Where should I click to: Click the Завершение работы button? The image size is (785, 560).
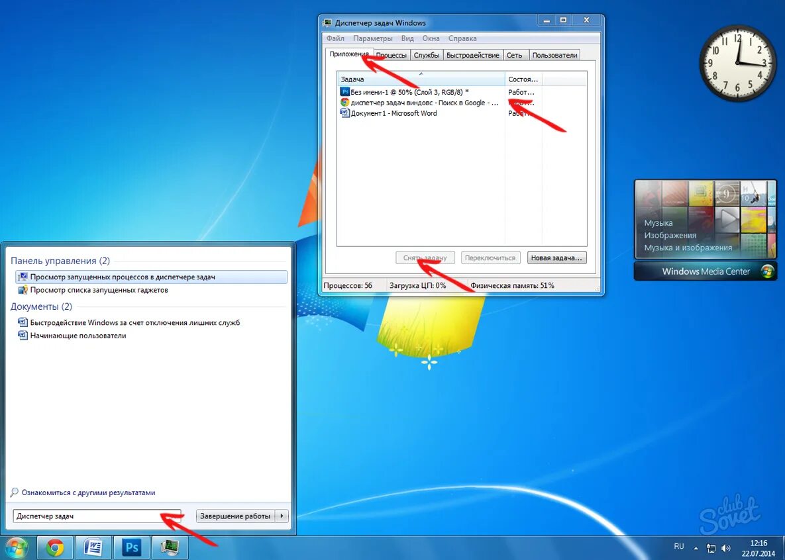tap(235, 516)
